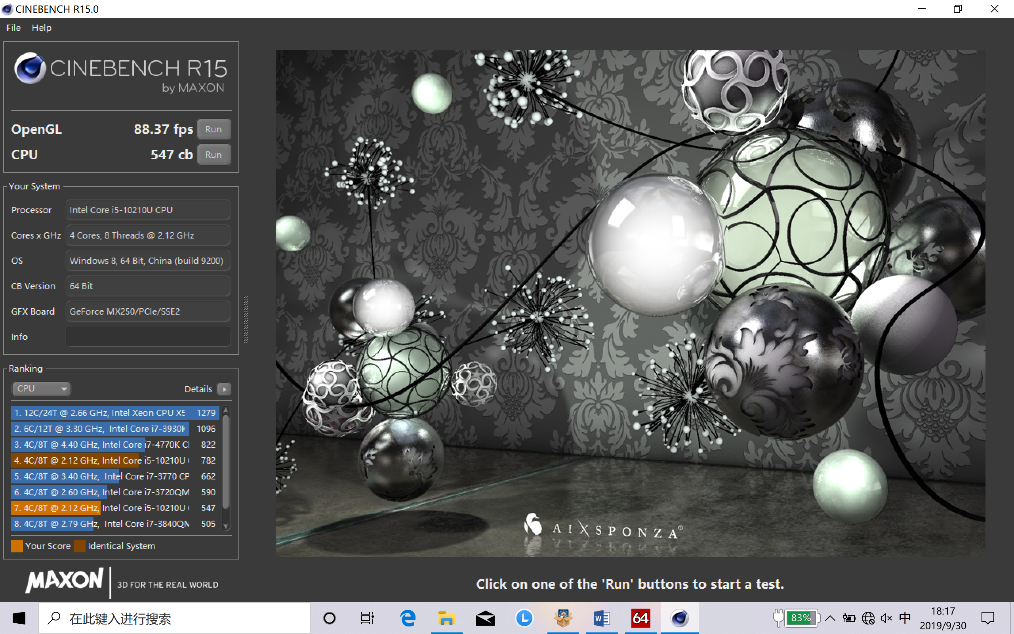Launch Microsoft Edge from taskbar
1014x634 pixels.
(407, 618)
